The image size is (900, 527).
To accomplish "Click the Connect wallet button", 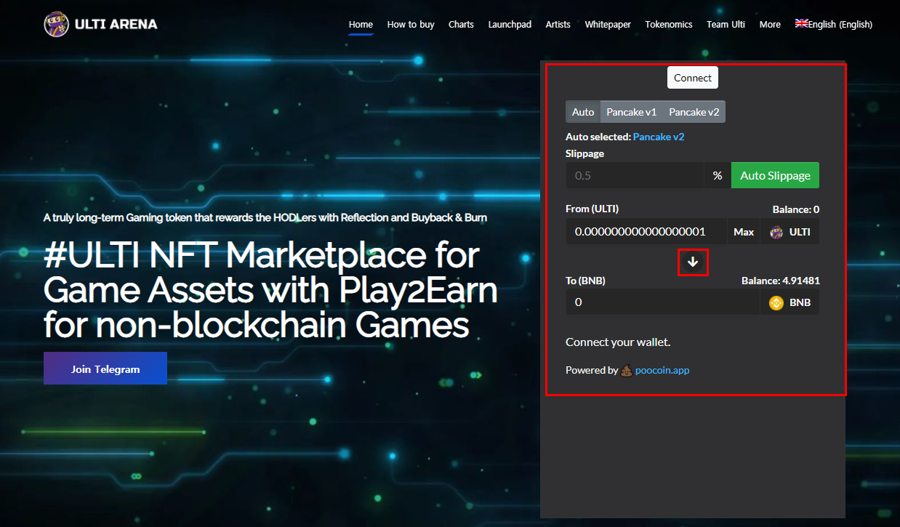I will [693, 78].
